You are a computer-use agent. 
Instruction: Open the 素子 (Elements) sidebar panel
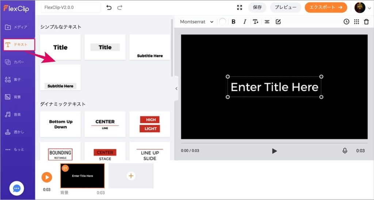pos(13,80)
